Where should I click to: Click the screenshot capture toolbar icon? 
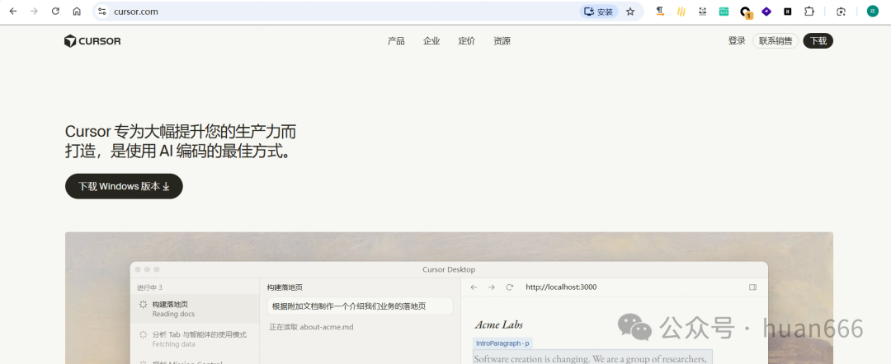841,12
